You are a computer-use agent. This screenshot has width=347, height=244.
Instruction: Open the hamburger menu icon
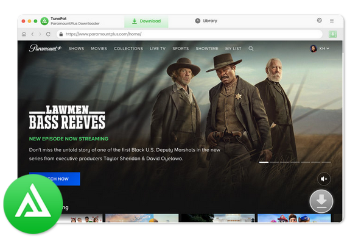click(x=332, y=21)
